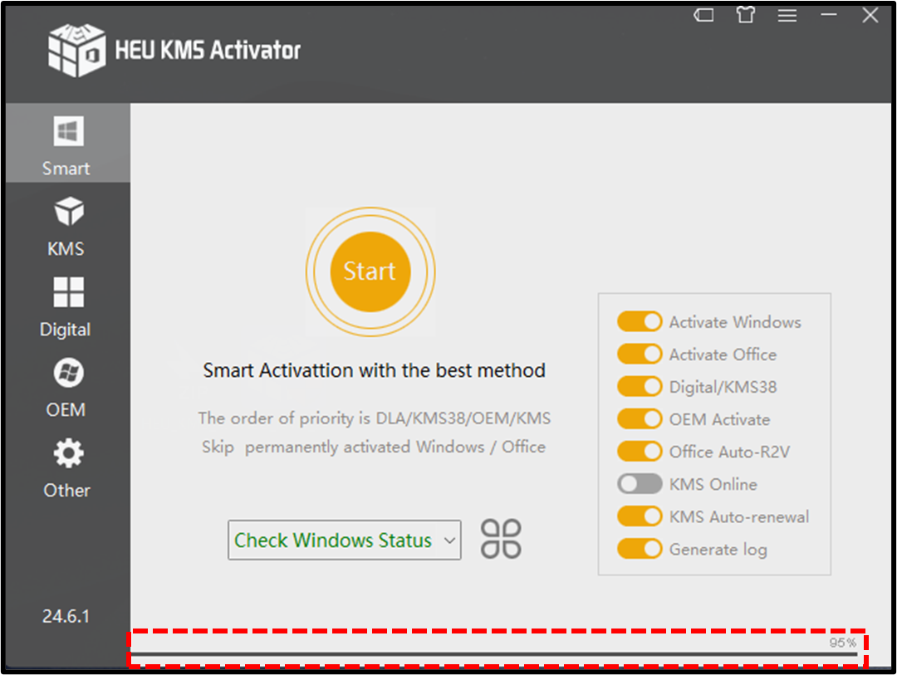The height and width of the screenshot is (675, 897).
Task: Click the version number 24.6.1
Action: (x=66, y=616)
